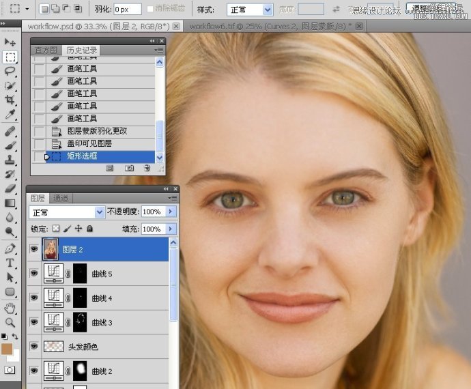Open the 样式 style dropdown
Viewport: 471px width, 389px height.
tap(267, 10)
